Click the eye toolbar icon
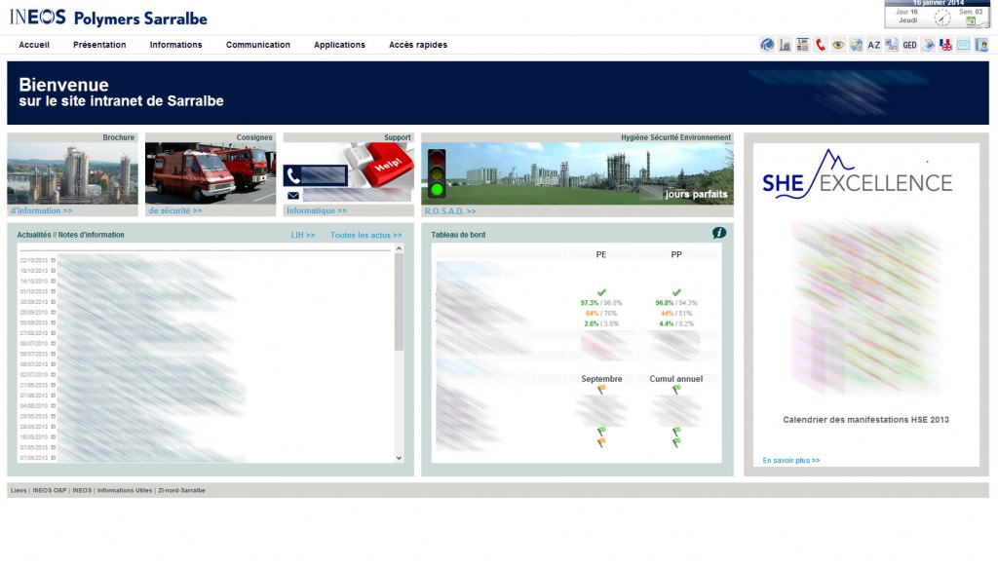The width and height of the screenshot is (998, 567). coord(838,45)
